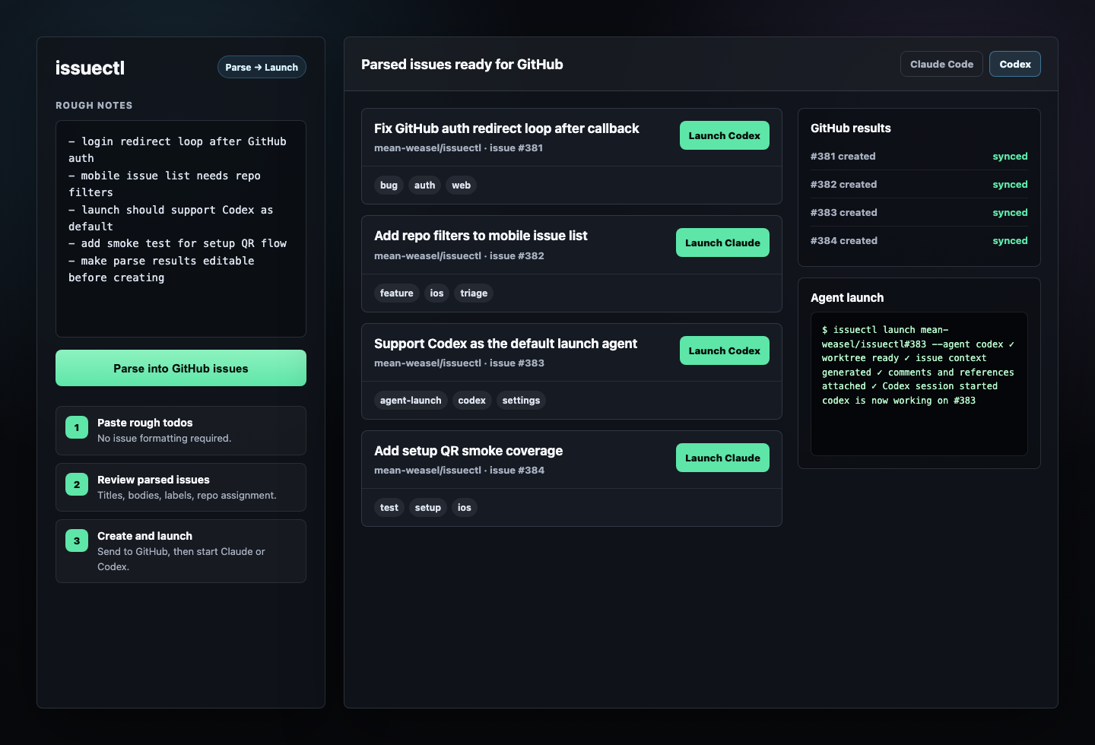
Task: Open the #382 created result row
Action: tap(919, 184)
